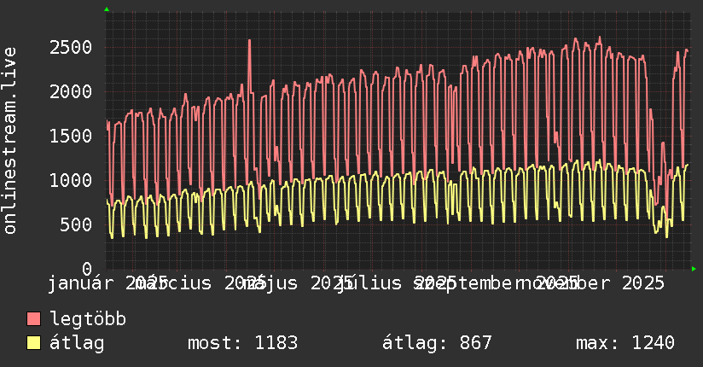Viewport: 703px width, 367px height.
Task: Click the átlag: 867 statistic
Action: 437,343
